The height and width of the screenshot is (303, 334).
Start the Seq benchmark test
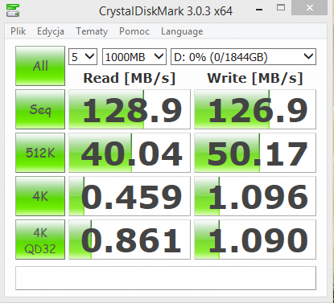40,109
